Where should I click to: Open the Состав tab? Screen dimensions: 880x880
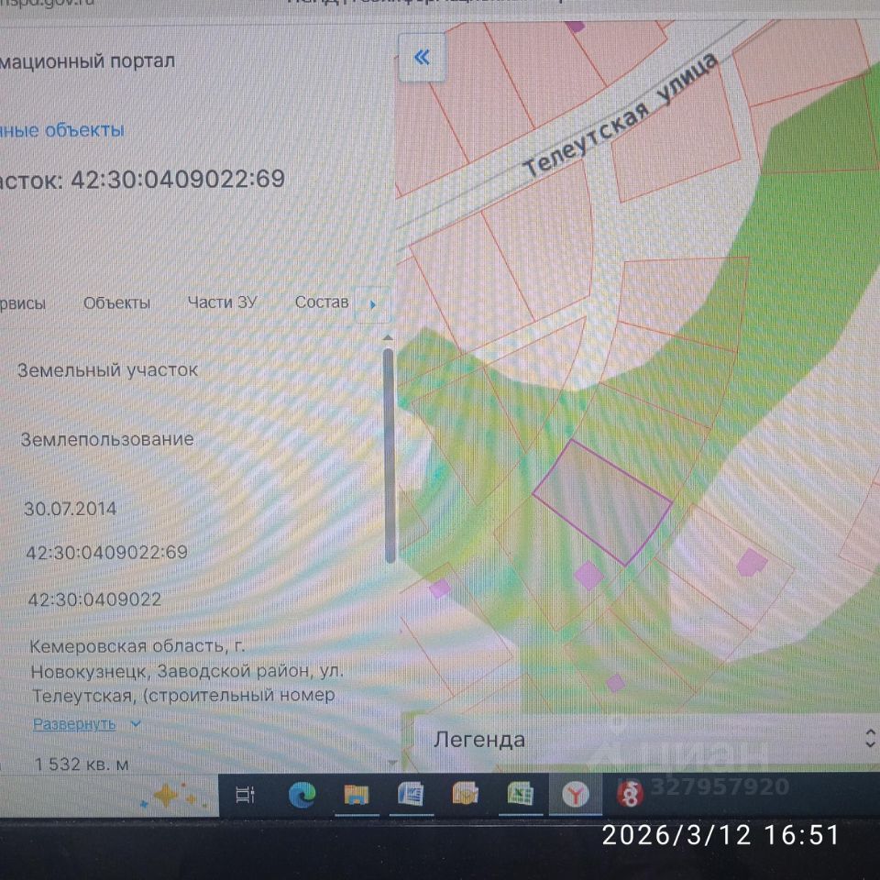tap(322, 302)
